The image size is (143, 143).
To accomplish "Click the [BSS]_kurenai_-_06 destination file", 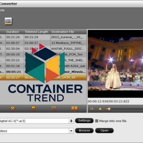I will point(68,37).
